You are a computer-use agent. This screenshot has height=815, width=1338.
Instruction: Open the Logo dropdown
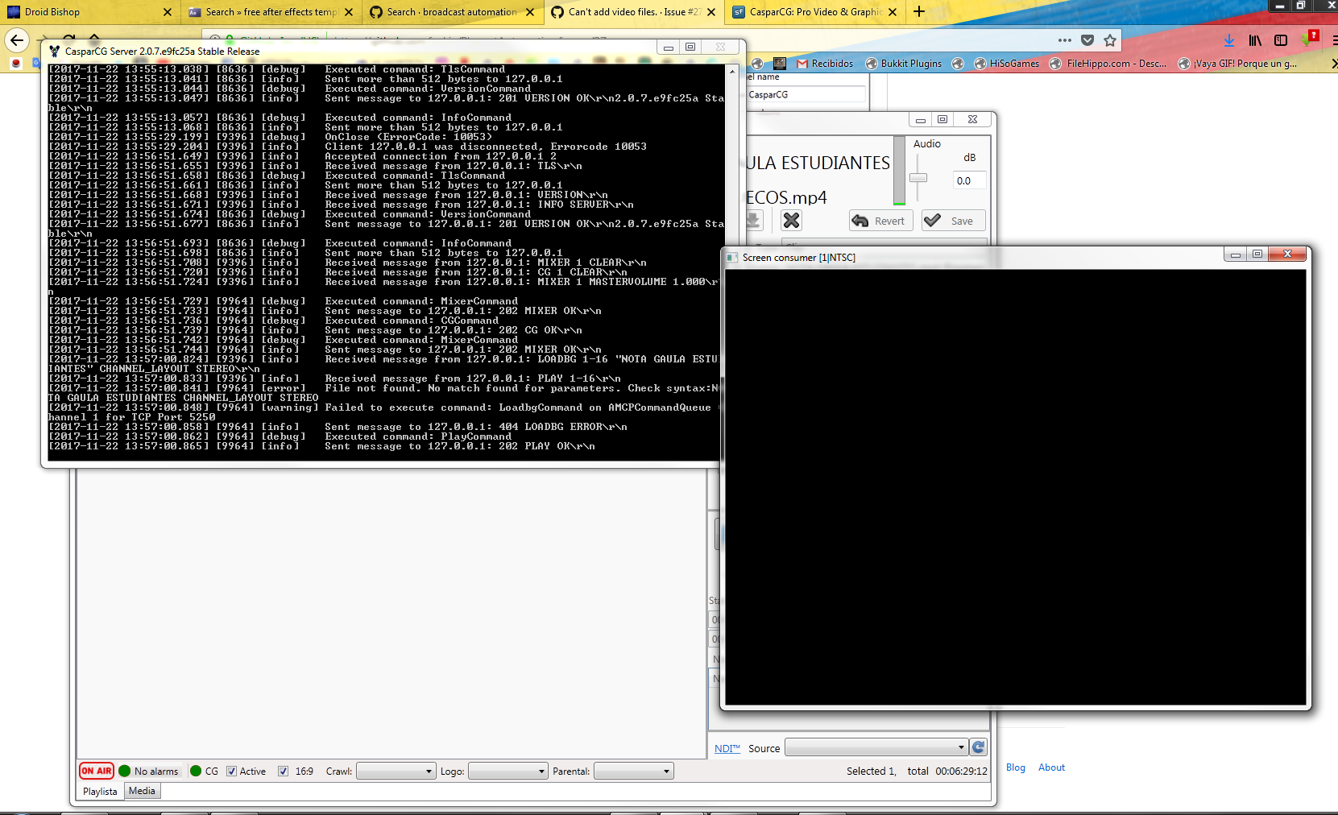(508, 771)
